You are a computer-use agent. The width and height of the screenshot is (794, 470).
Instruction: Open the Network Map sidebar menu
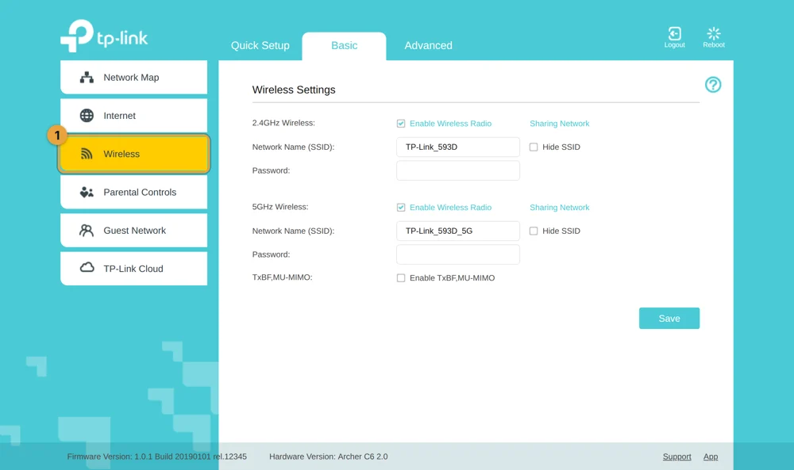tap(133, 78)
